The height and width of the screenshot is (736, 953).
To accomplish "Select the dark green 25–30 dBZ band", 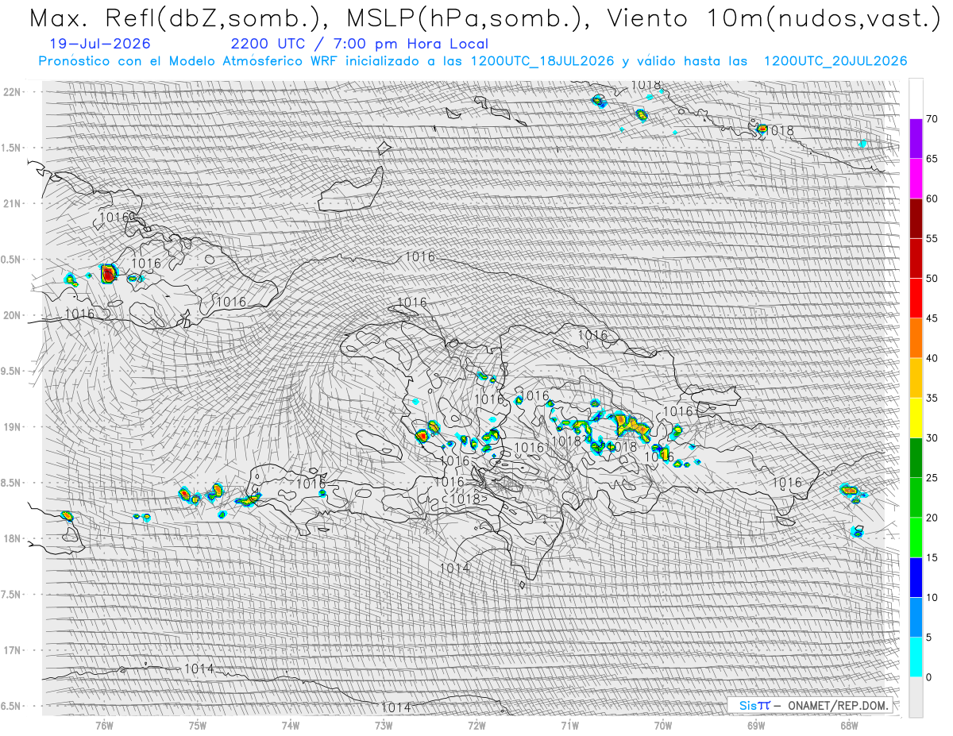I will [916, 458].
